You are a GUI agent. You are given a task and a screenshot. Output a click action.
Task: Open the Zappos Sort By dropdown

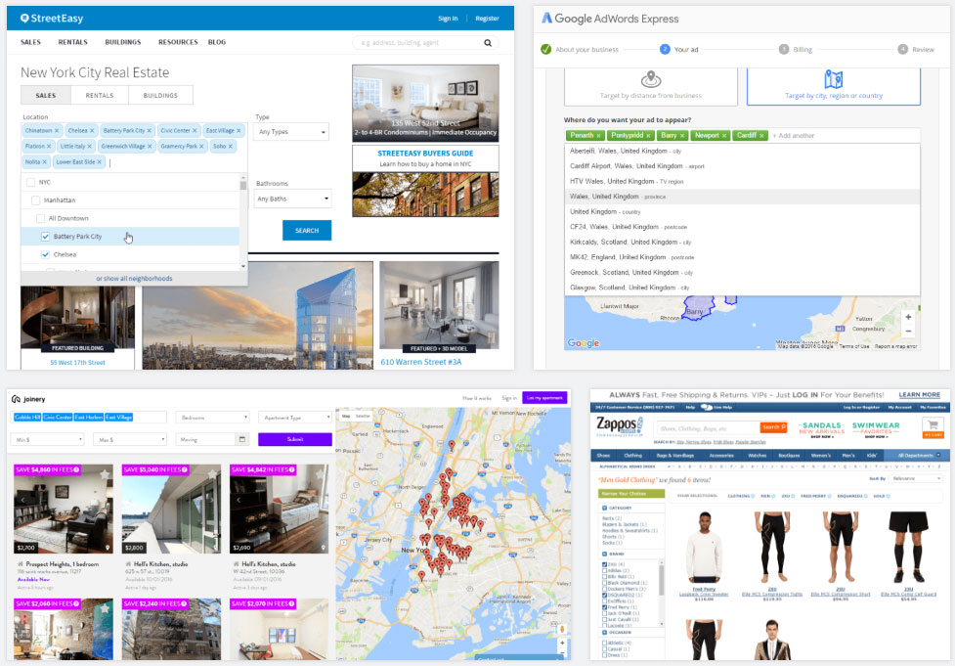coord(915,479)
